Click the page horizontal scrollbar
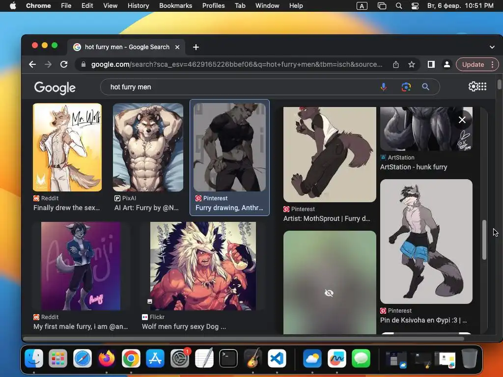Screen dimensions: 503x377 tap(243, 339)
